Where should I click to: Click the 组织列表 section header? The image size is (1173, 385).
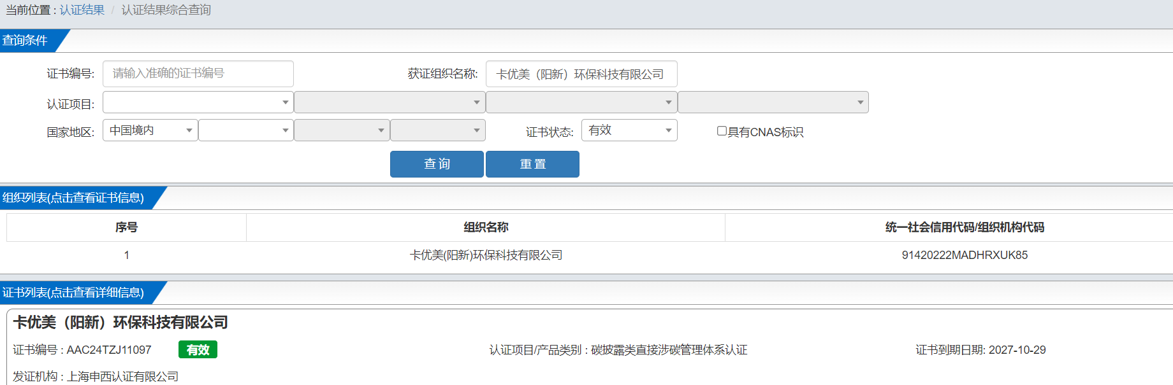point(73,198)
